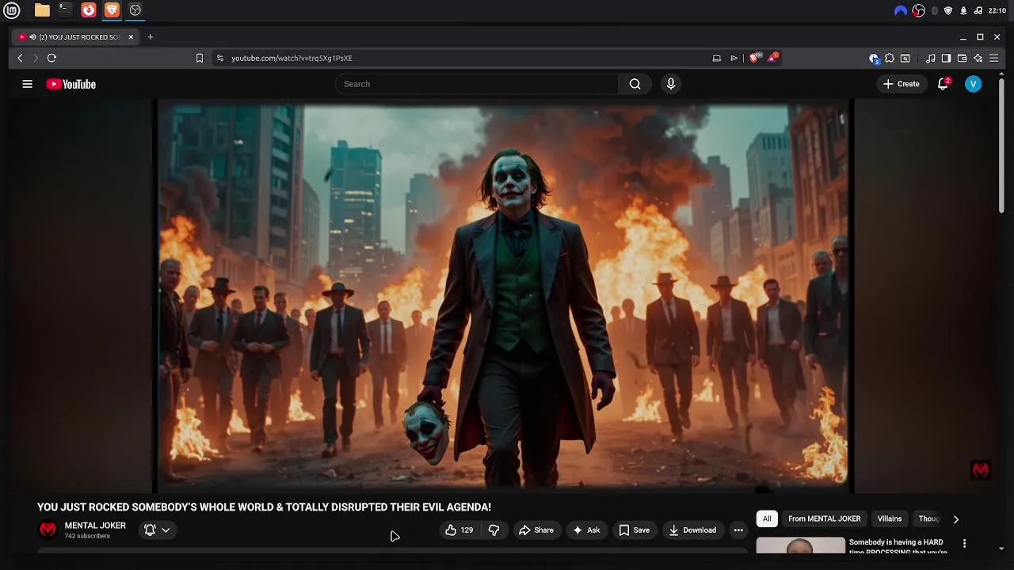Click the video title text
The image size is (1014, 570).
coord(264,507)
